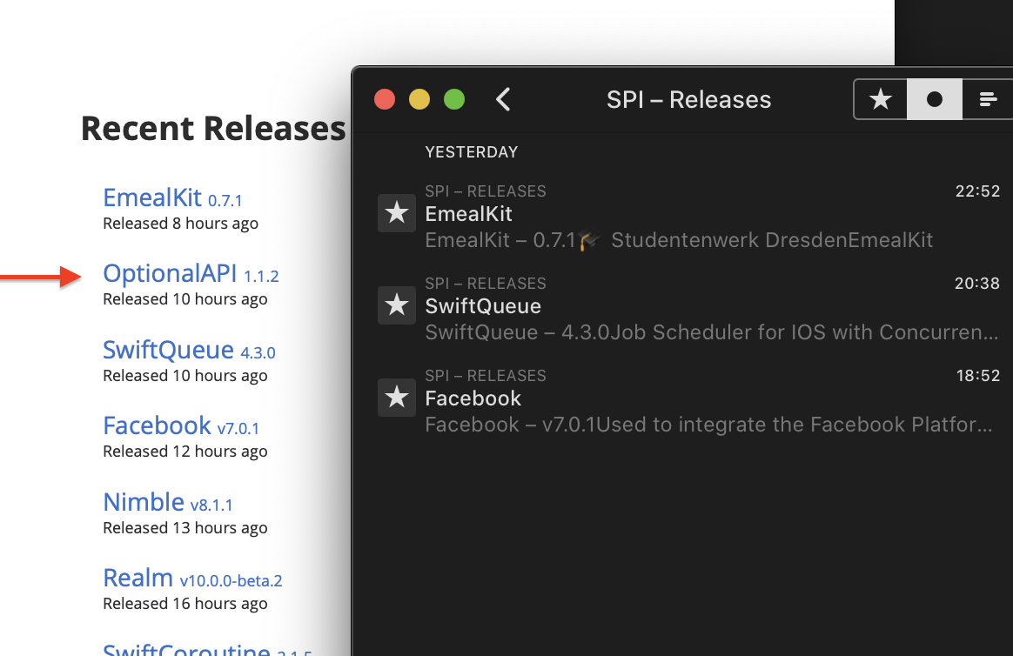Minimize the SPI – Releases window
1013x656 pixels.
(419, 99)
